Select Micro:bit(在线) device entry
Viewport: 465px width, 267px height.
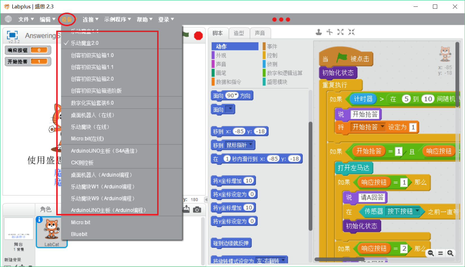tap(122, 139)
